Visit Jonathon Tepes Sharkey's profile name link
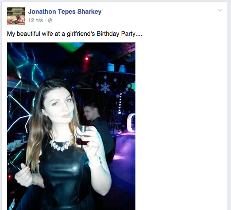Screen dimensions: 231x210 tap(65, 11)
